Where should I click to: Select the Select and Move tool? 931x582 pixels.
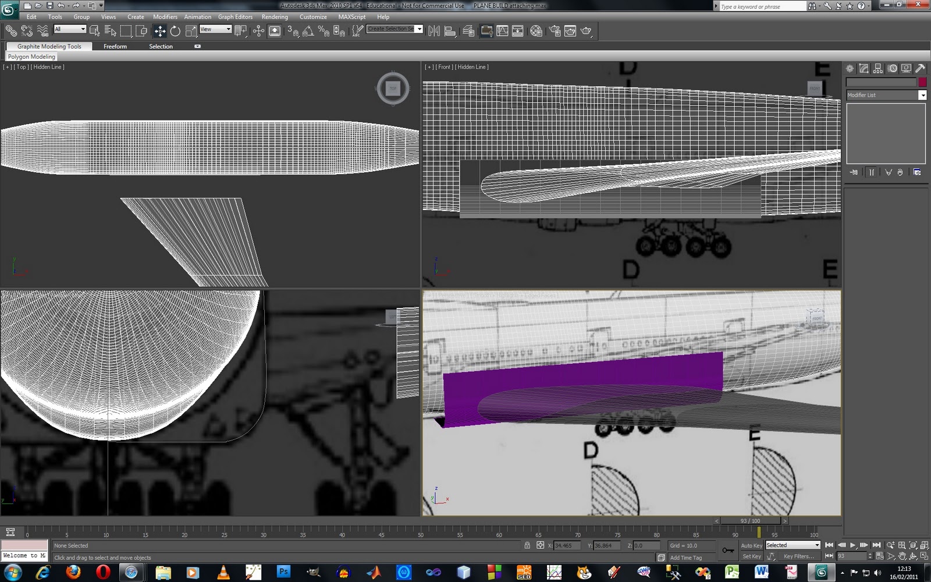159,31
